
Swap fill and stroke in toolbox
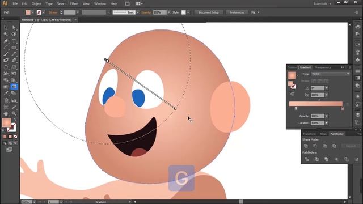point(15,120)
